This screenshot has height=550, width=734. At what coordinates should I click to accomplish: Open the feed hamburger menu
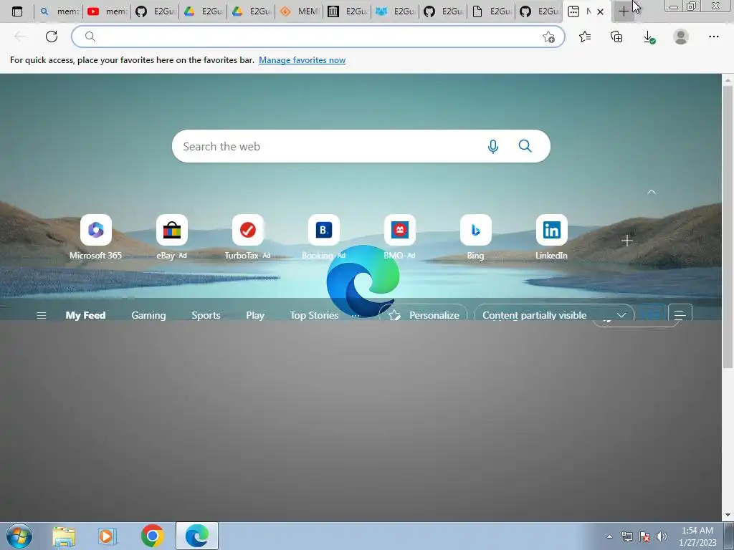coord(41,315)
